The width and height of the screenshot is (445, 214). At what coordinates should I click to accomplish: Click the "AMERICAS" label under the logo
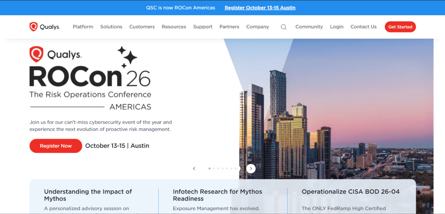(131, 107)
